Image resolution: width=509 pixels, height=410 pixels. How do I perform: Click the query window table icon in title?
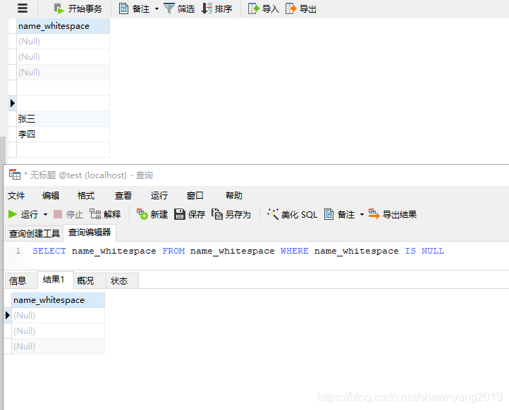click(x=15, y=175)
